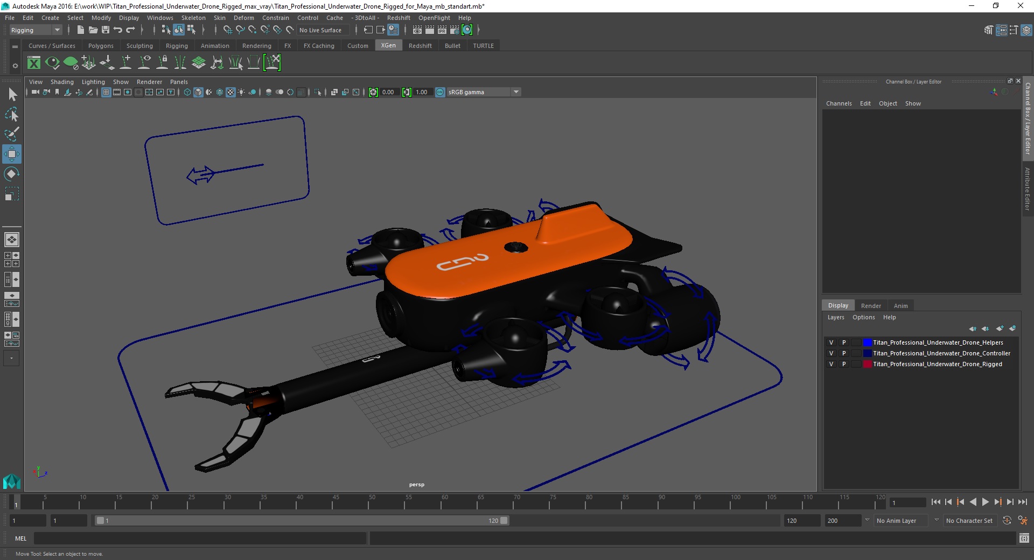Toggle textured display in viewport toolbar
1034x560 pixels.
[x=230, y=92]
